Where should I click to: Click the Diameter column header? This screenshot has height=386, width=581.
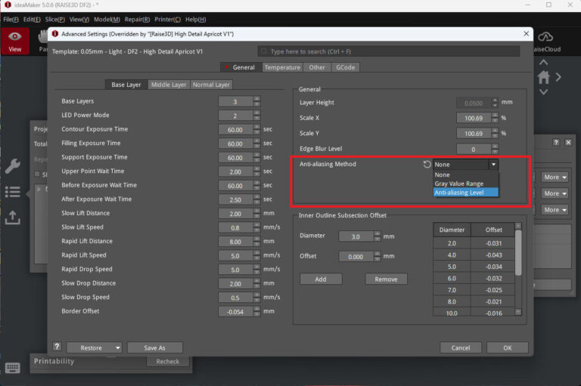(452, 230)
